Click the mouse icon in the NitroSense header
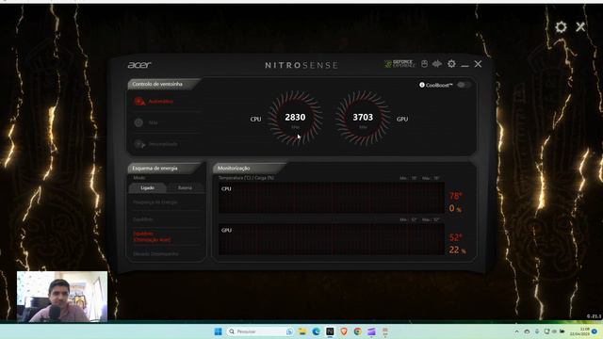Image resolution: width=603 pixels, height=339 pixels. 424,64
